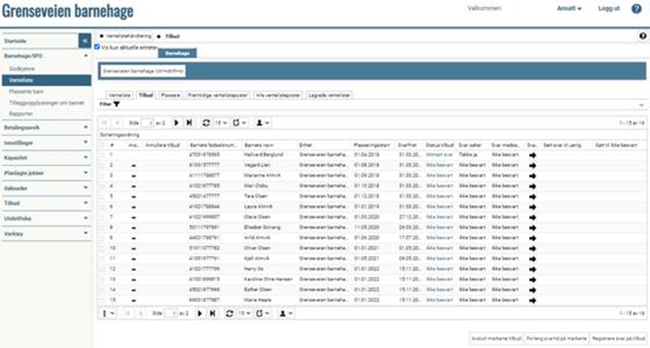The width and height of the screenshot is (650, 348).
Task: Collapse the sidebar with the double-arrow icon
Action: coord(85,41)
